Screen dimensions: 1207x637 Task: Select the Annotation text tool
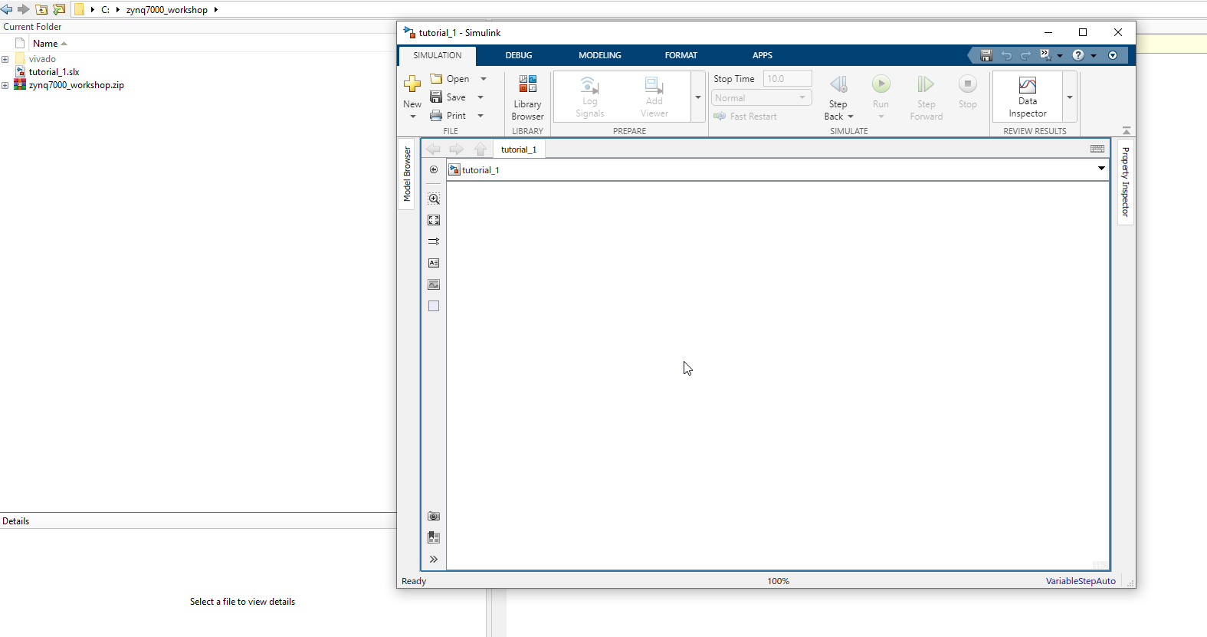tap(434, 263)
